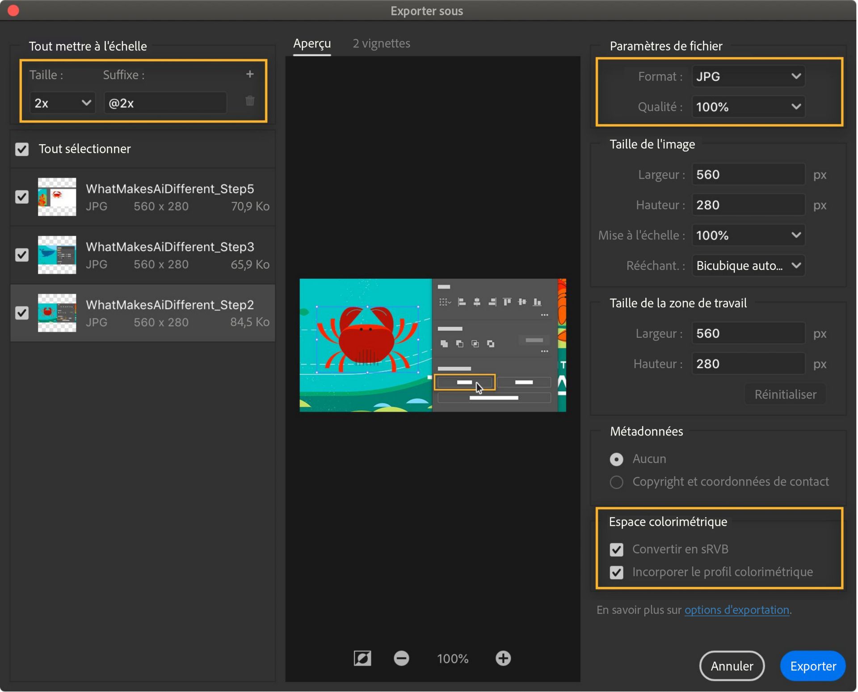
Task: Select the WhatMakesAiDifferent_Step5 thumbnail
Action: tap(57, 197)
